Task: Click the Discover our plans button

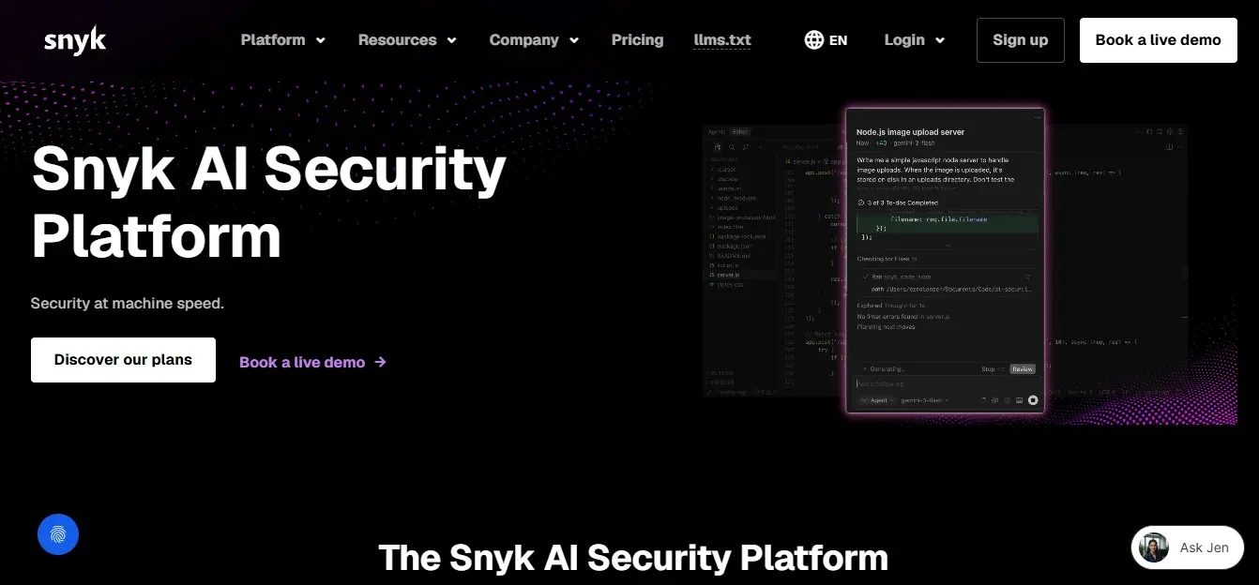Action: (x=123, y=360)
